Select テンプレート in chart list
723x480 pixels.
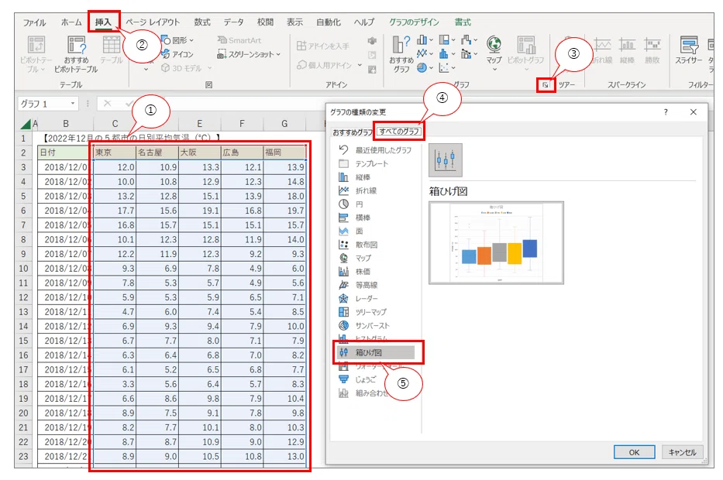pyautogui.click(x=364, y=163)
